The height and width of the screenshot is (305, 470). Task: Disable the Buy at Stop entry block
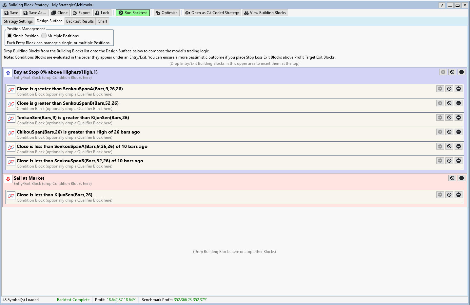[452, 72]
